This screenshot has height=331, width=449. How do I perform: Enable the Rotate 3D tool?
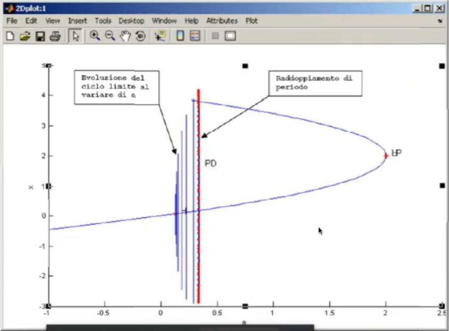[x=140, y=36]
